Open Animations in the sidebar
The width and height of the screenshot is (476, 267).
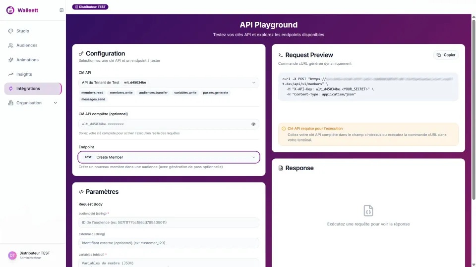(x=33, y=60)
